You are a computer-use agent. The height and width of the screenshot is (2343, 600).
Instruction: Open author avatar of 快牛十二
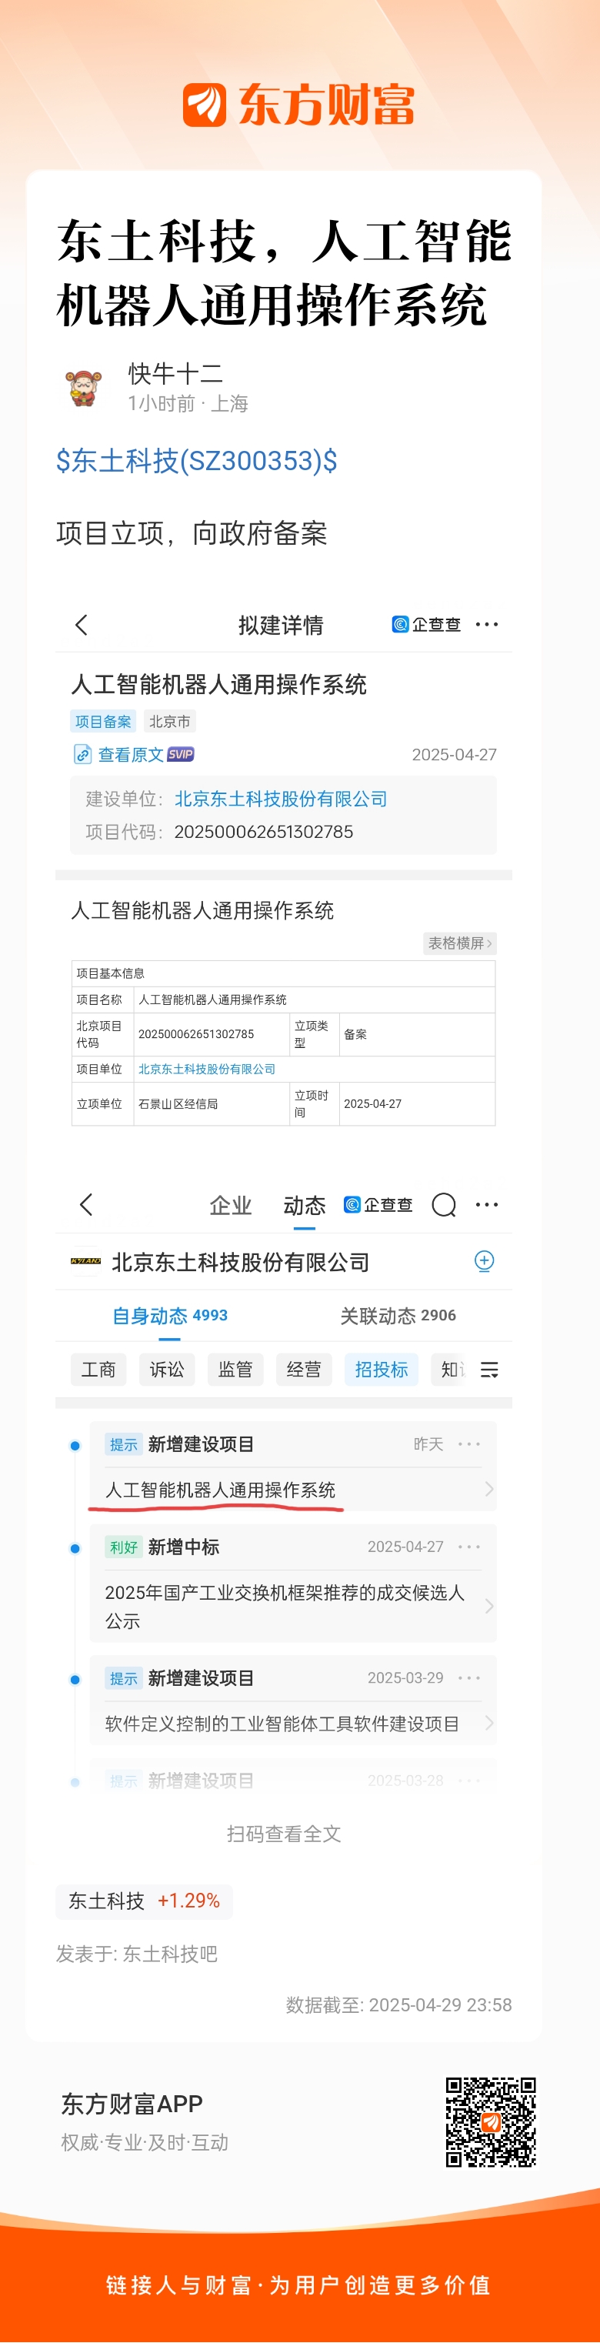point(85,389)
